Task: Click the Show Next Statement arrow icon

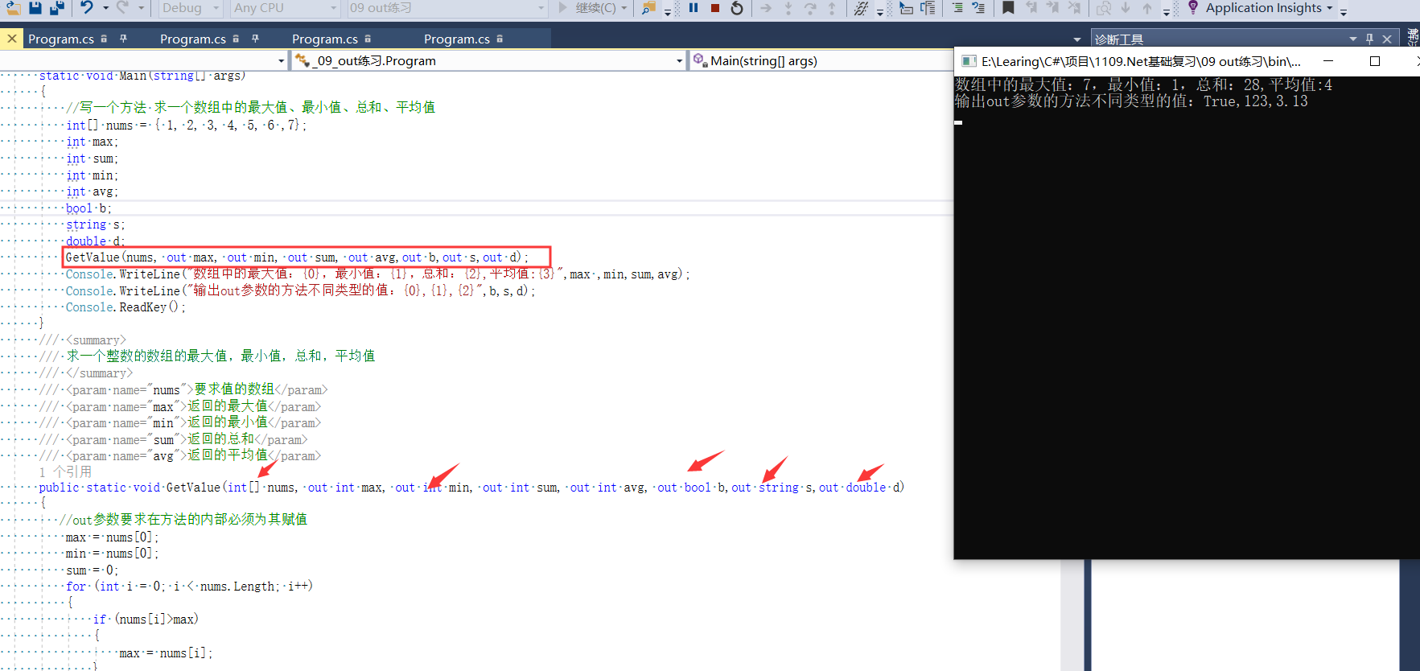Action: [766, 8]
